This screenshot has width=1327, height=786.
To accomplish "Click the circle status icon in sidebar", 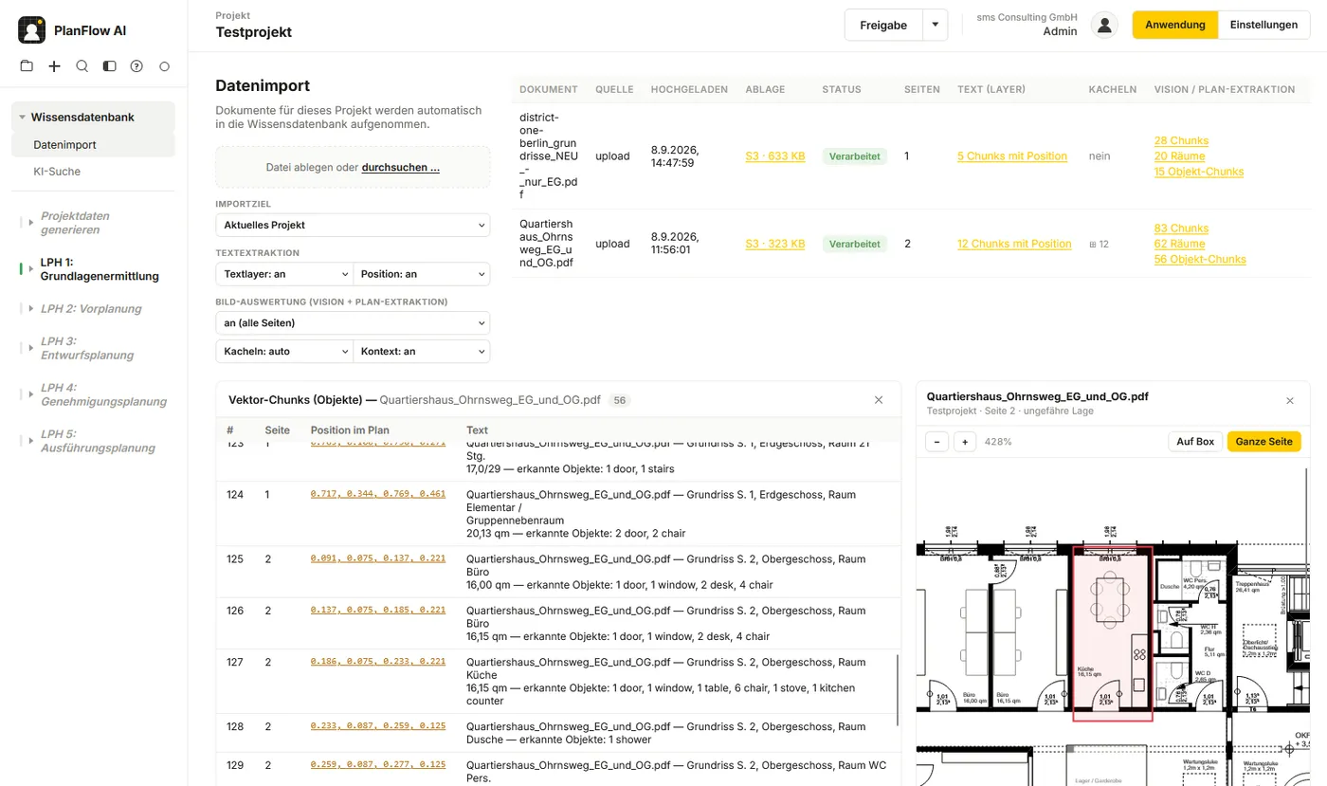I will 164,66.
